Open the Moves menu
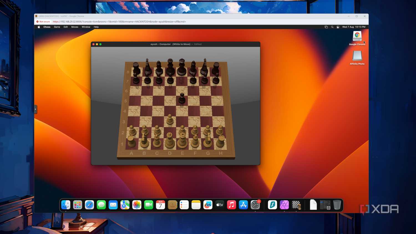The image size is (416, 234). pos(75,27)
